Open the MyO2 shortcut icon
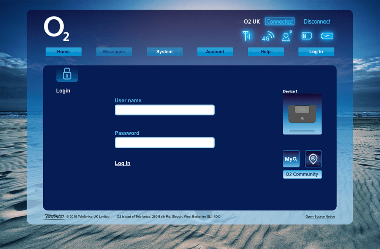The image size is (380, 249). click(x=291, y=159)
